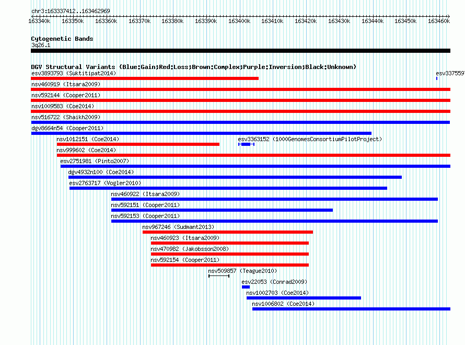Select the red bar below nsv592144
This screenshot has height=345, width=465.
[240, 100]
